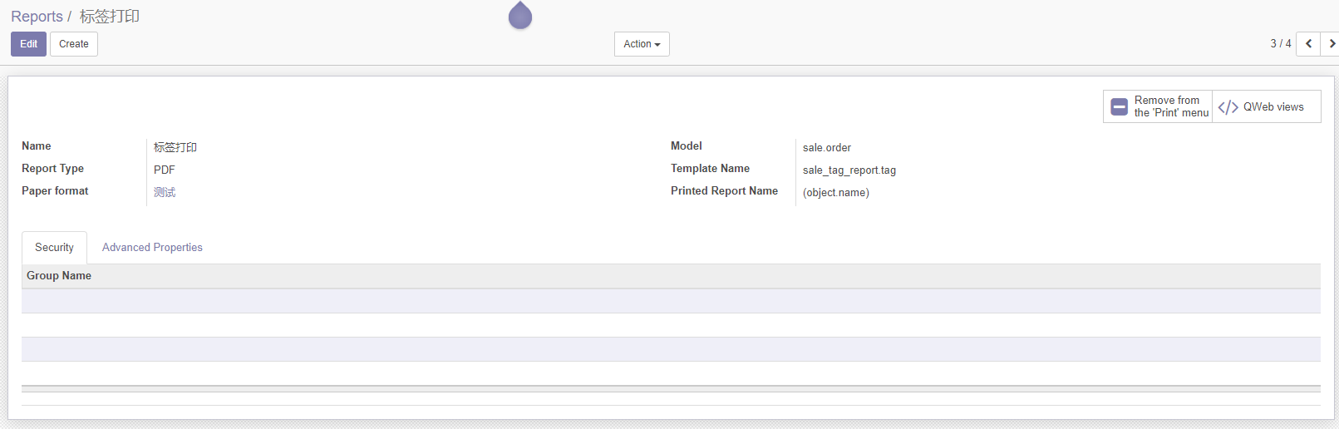The image size is (1339, 429).
Task: Switch to Advanced Properties tab
Action: tap(152, 248)
